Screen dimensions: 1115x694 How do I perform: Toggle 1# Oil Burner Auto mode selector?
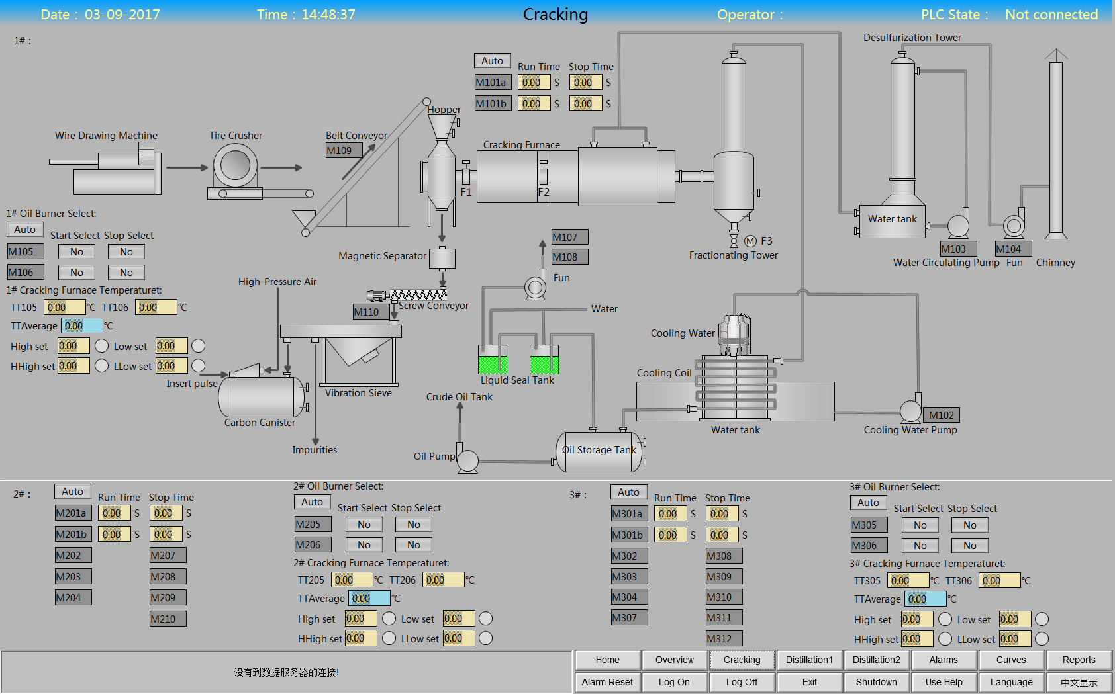pos(25,230)
